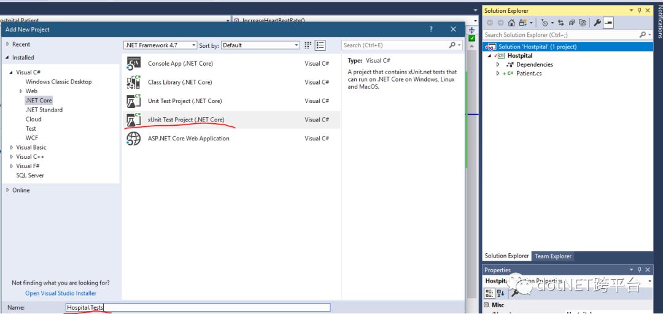Expand the Patient.cs node arrow
Viewport: 663px width, 314px height.
pos(498,74)
